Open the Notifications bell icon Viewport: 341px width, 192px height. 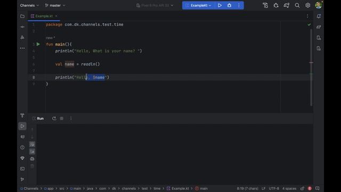coord(319,16)
